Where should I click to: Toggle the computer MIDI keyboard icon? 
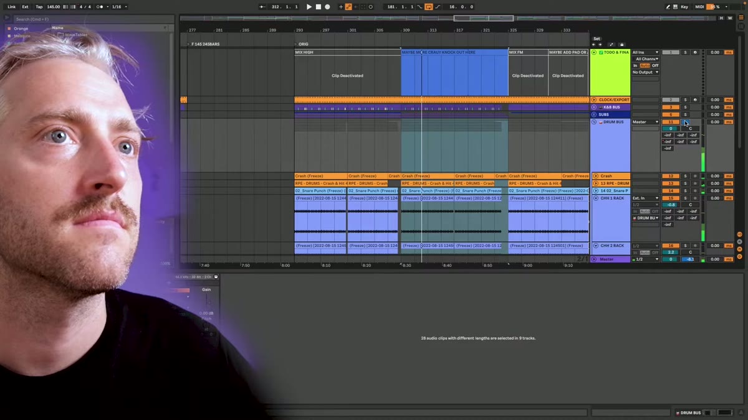(675, 7)
